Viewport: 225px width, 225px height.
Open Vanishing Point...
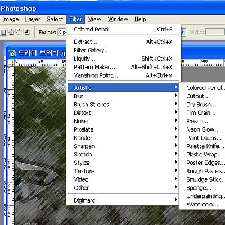(x=123, y=75)
